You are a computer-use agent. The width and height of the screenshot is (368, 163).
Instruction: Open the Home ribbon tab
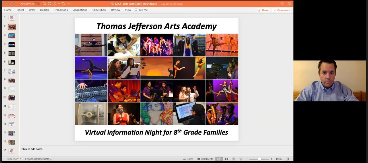point(8,10)
